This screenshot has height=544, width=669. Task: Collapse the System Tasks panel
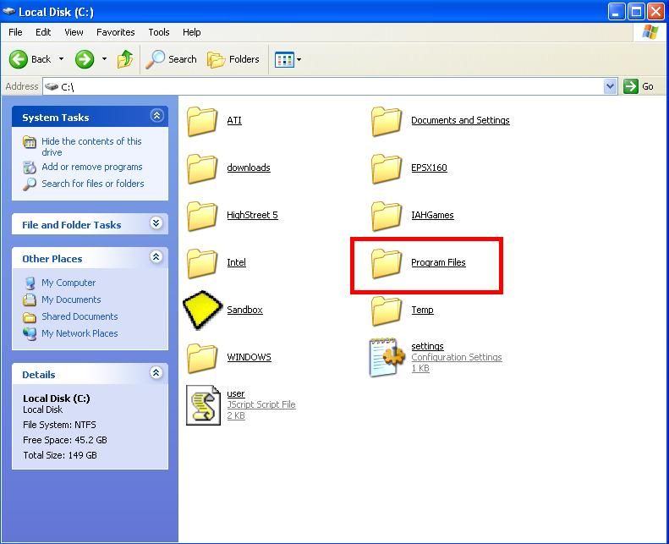point(156,116)
